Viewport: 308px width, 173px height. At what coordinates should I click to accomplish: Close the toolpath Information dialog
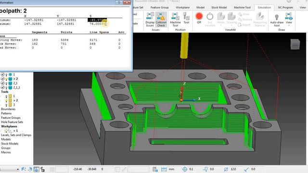(x=127, y=2)
